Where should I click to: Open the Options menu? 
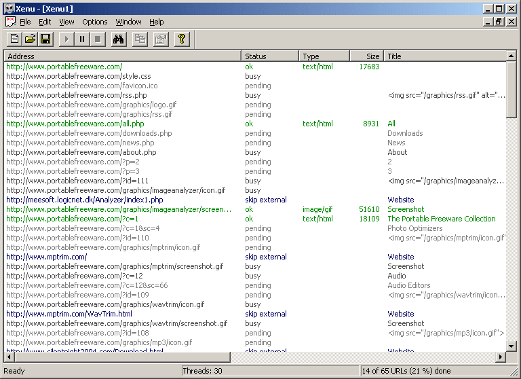click(x=95, y=22)
